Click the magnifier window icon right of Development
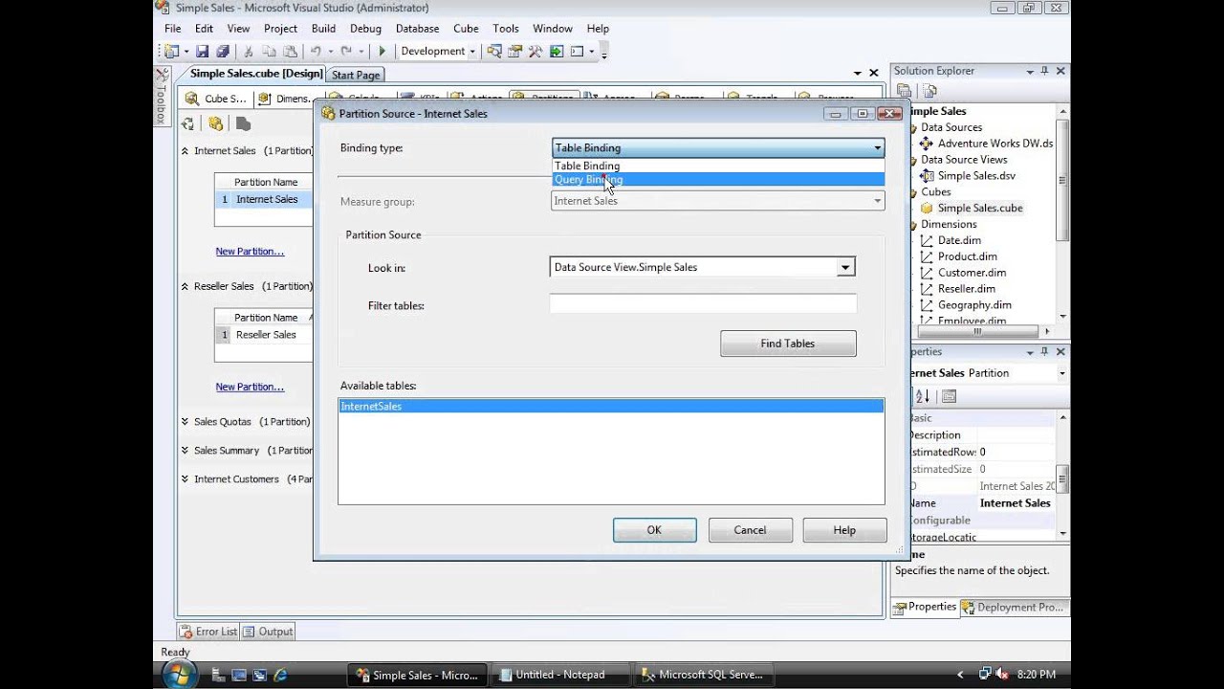Viewport: 1224px width, 689px height. (494, 52)
